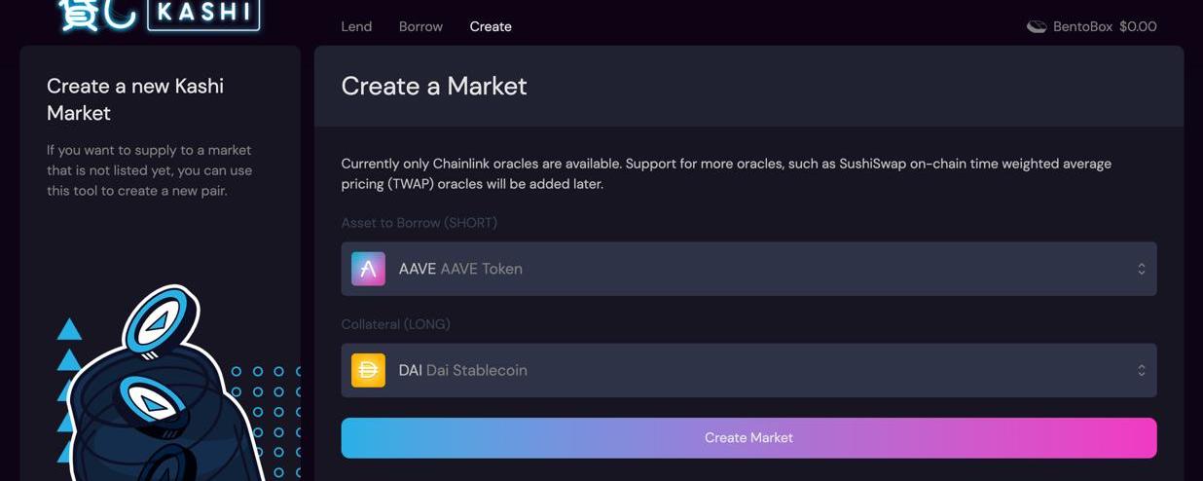Viewport: 1203px width, 481px height.
Task: Switch to the Lend tab
Action: pos(356,26)
